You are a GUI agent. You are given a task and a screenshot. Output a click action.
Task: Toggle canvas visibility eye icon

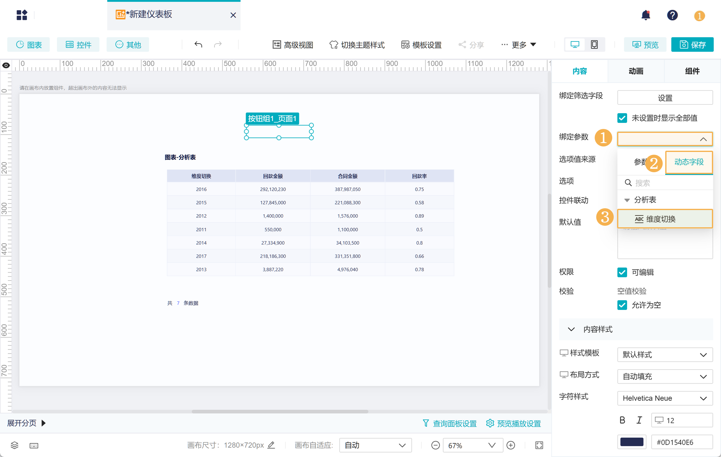6,65
